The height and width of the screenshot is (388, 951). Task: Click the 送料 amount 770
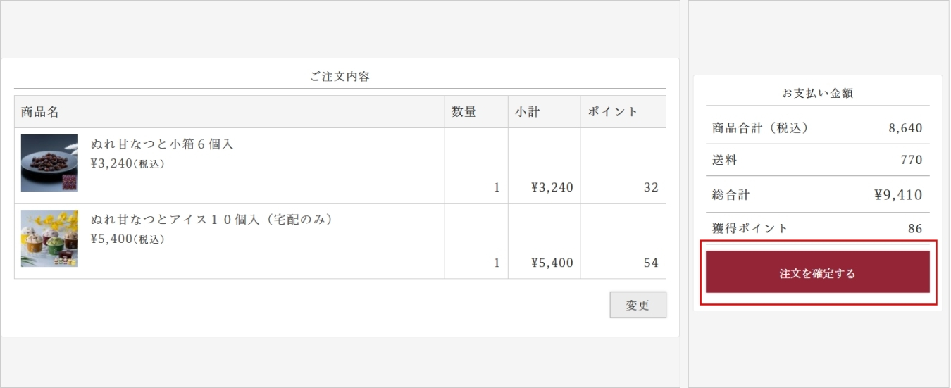click(911, 161)
